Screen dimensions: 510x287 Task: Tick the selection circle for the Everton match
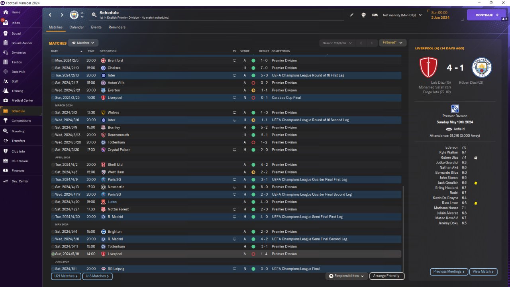point(53,90)
